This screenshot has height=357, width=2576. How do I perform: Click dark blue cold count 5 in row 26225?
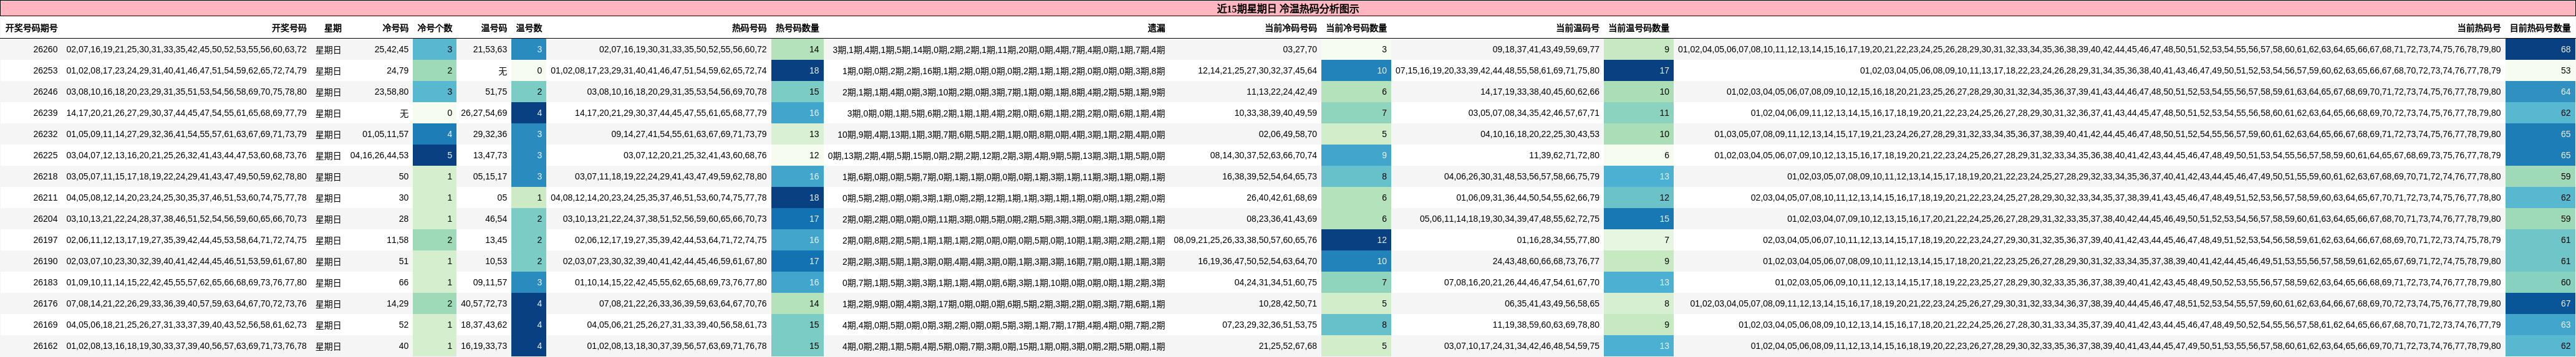(x=434, y=156)
